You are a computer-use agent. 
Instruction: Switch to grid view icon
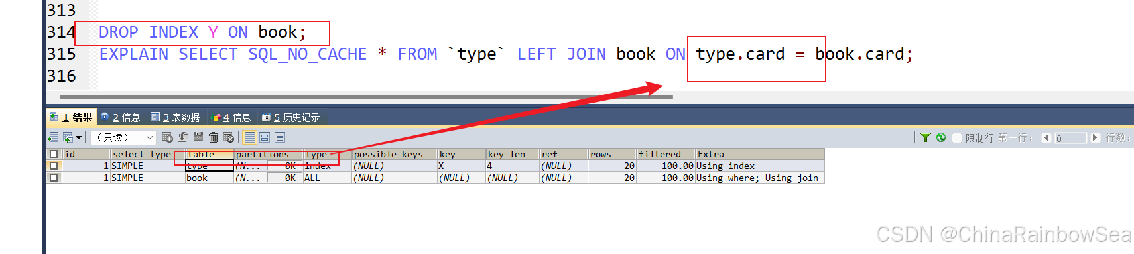coord(250,137)
